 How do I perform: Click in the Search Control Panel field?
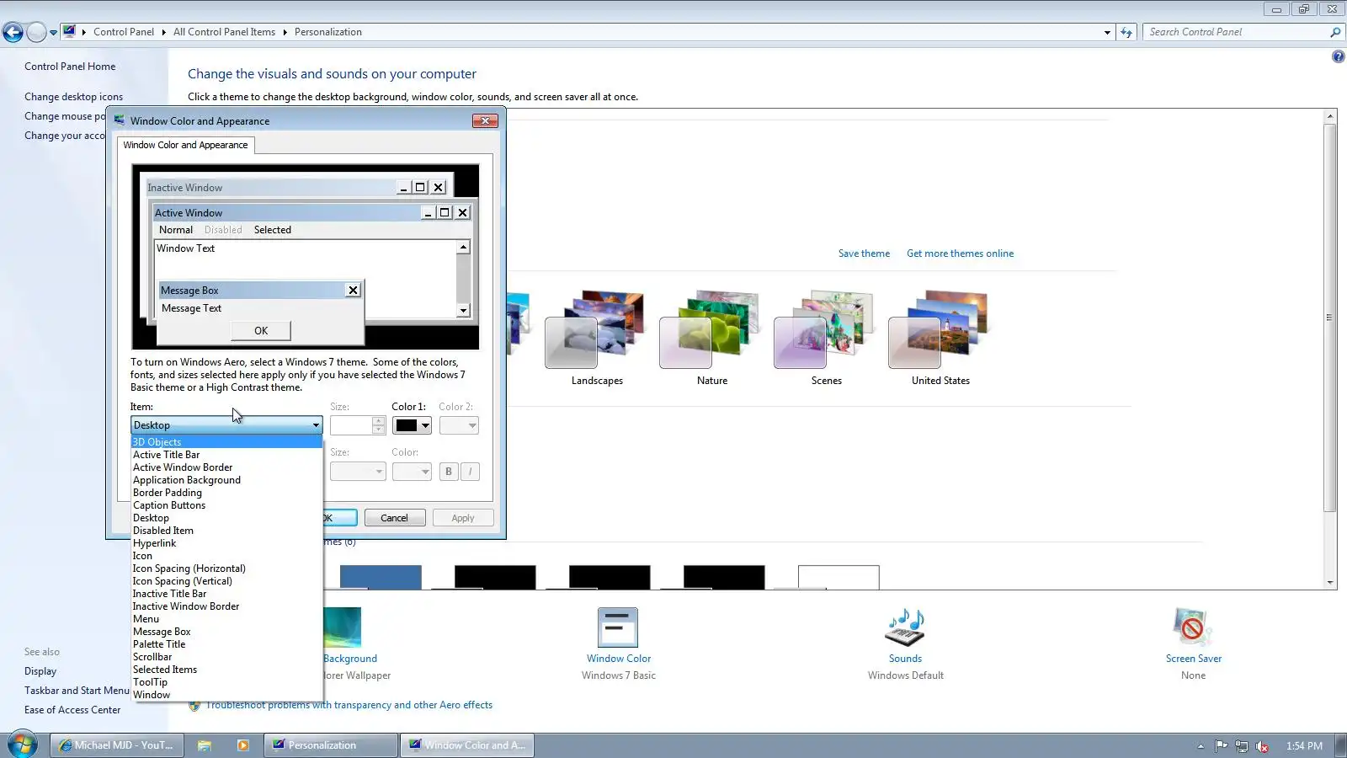point(1235,32)
